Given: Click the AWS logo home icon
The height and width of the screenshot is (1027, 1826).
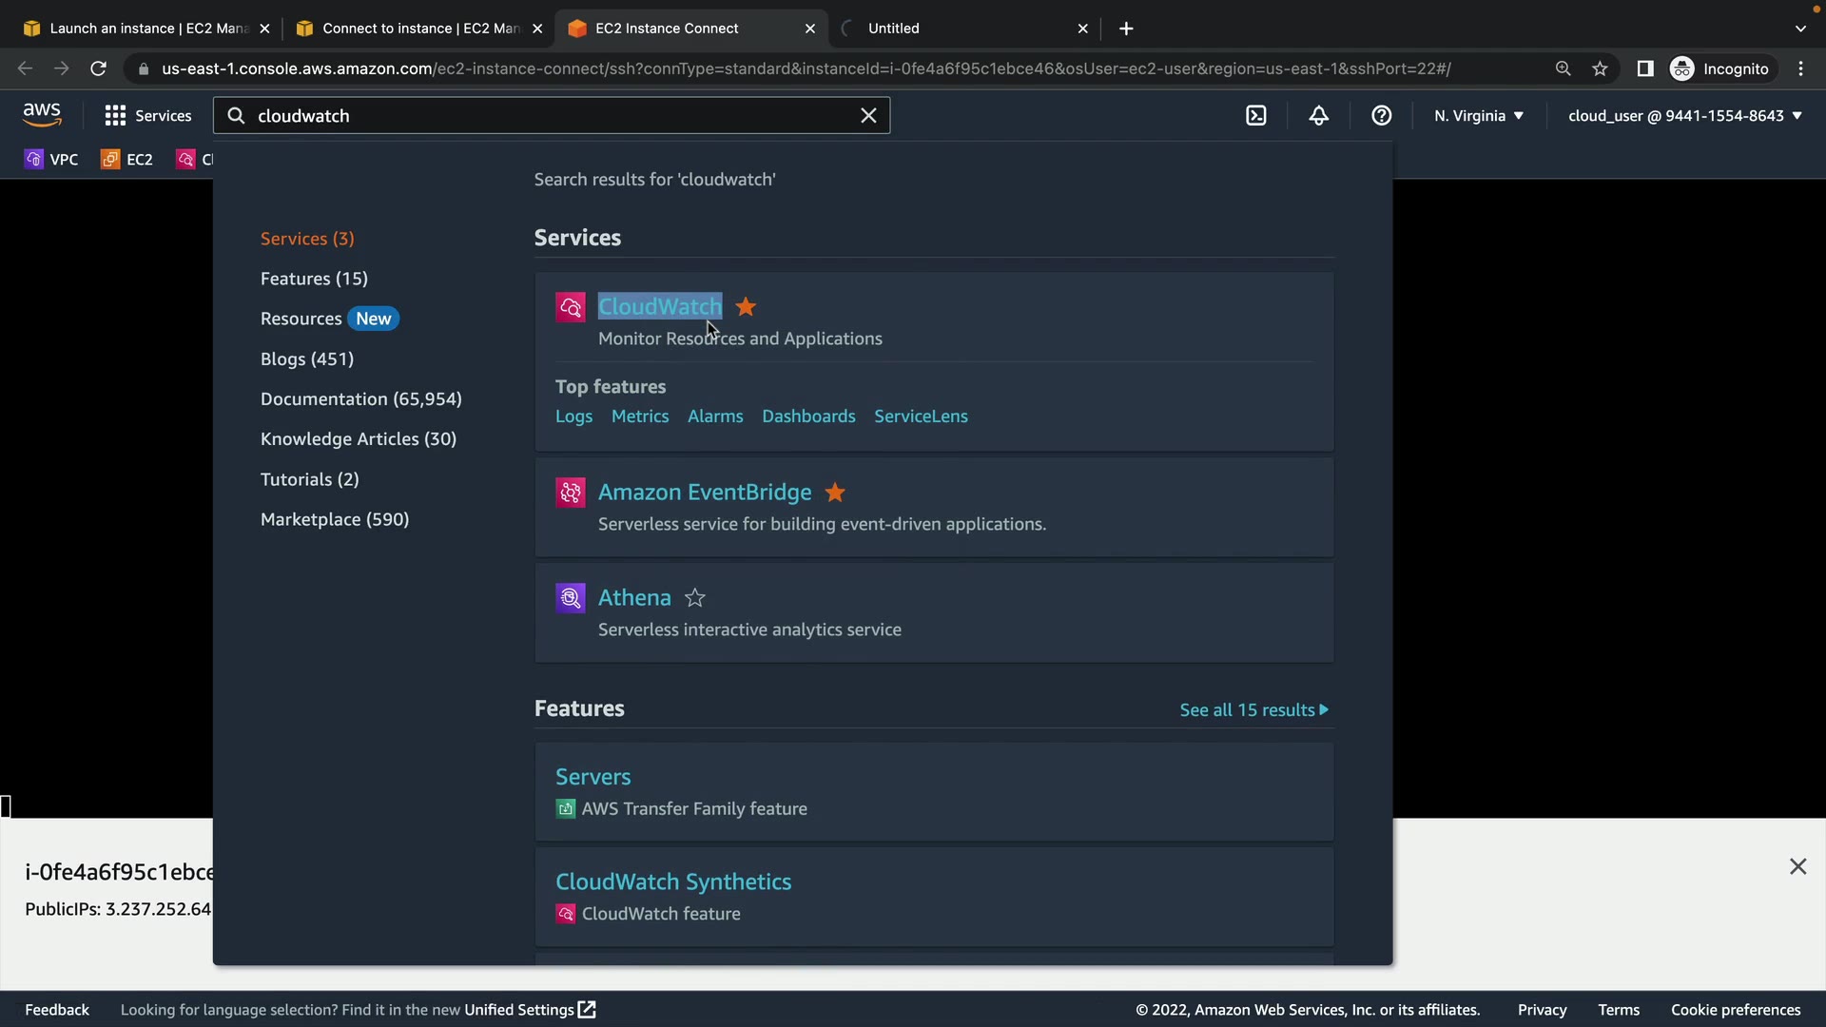Looking at the screenshot, I should coord(42,115).
